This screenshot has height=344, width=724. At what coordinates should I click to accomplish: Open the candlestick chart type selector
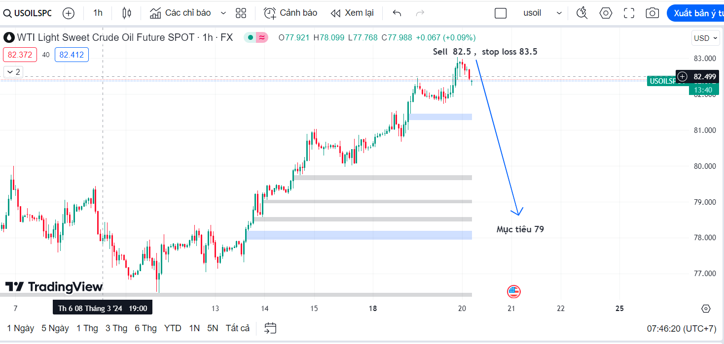point(127,13)
